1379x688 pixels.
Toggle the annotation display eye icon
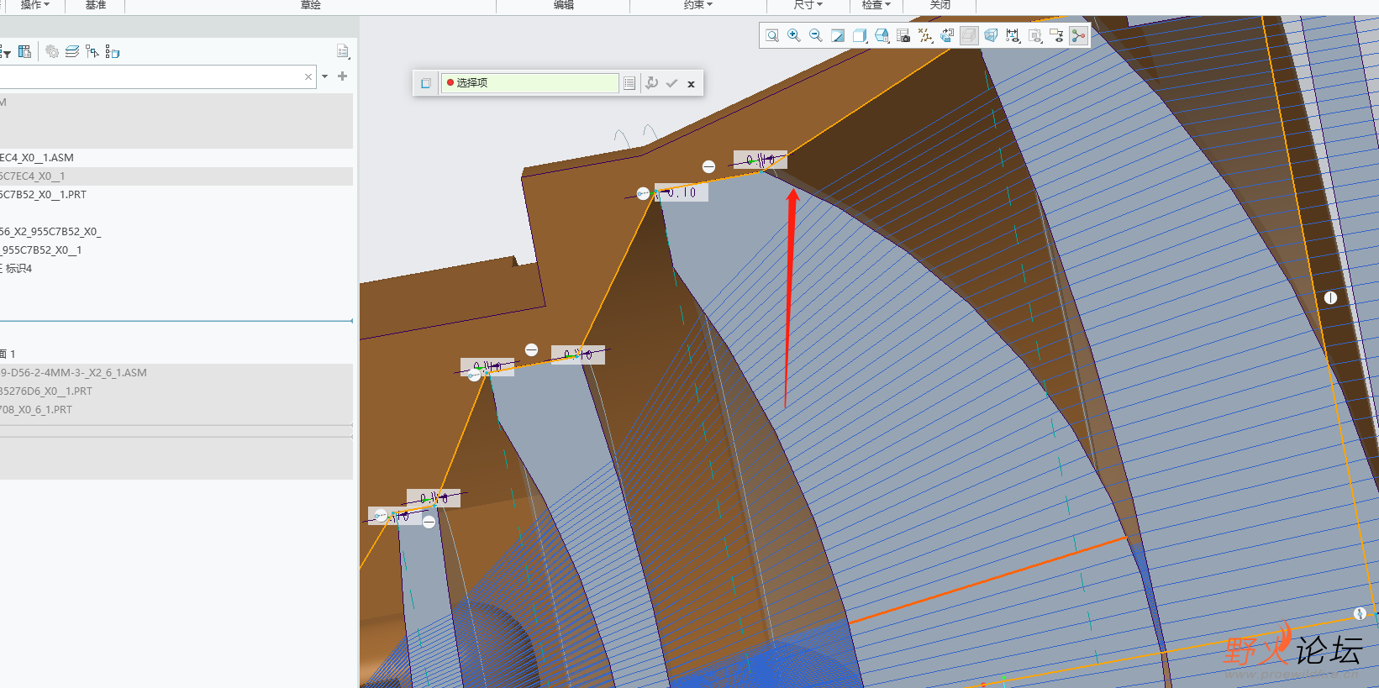(x=1056, y=35)
